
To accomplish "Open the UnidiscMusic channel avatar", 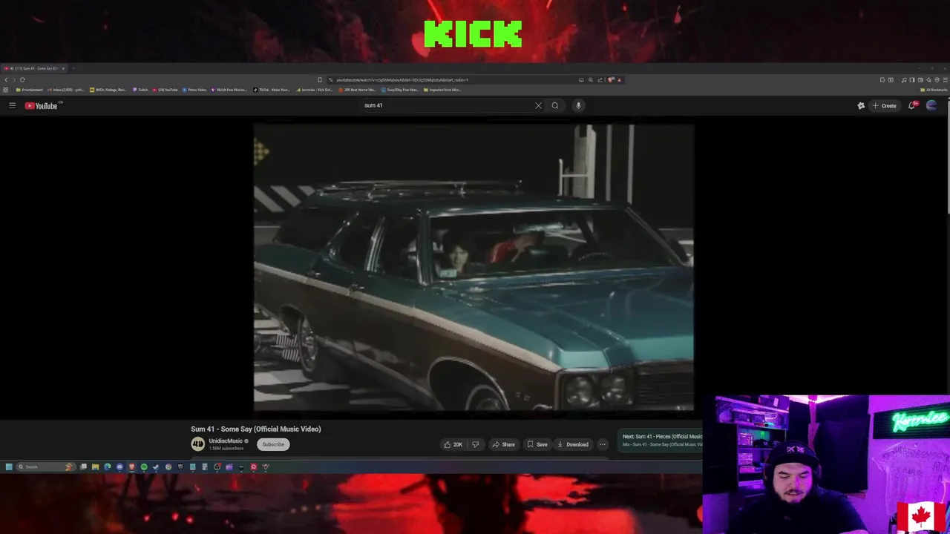I will [197, 444].
